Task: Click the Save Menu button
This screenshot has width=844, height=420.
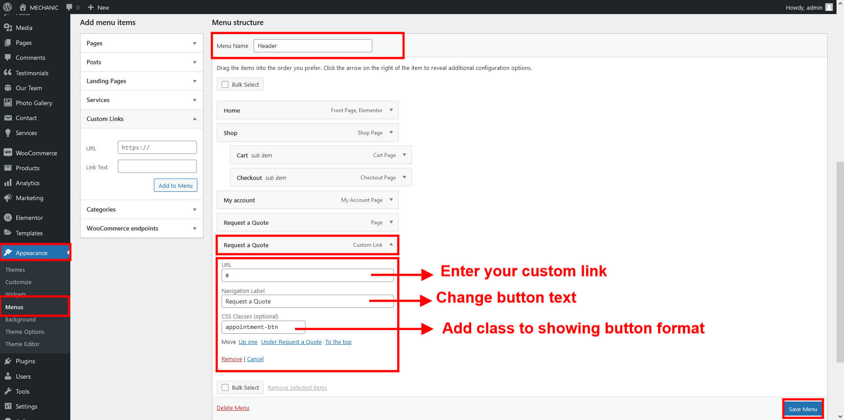Action: pyautogui.click(x=802, y=409)
